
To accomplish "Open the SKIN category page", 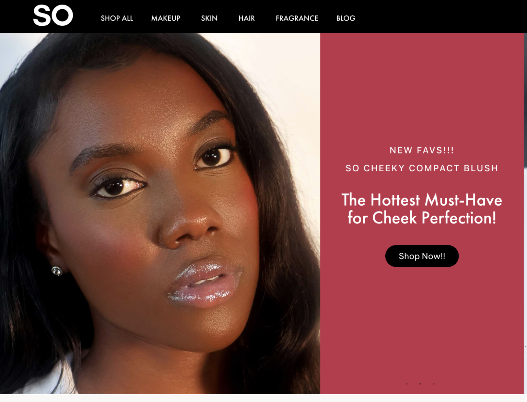I will [x=209, y=18].
